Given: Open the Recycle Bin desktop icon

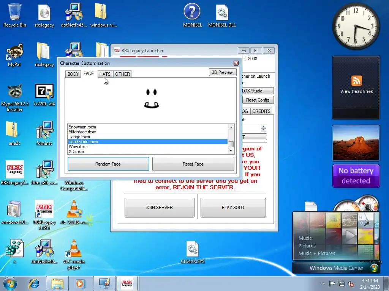Looking at the screenshot, I should pos(15,15).
